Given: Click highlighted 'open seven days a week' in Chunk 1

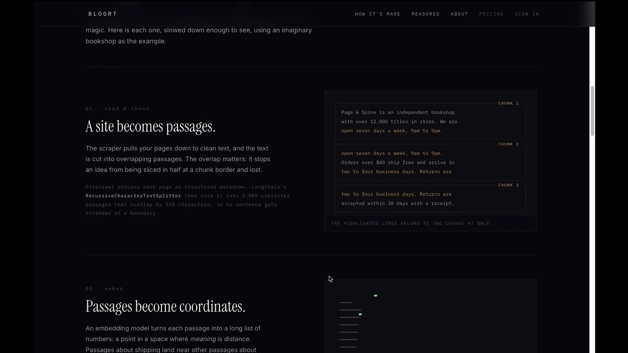Looking at the screenshot, I should [392, 131].
